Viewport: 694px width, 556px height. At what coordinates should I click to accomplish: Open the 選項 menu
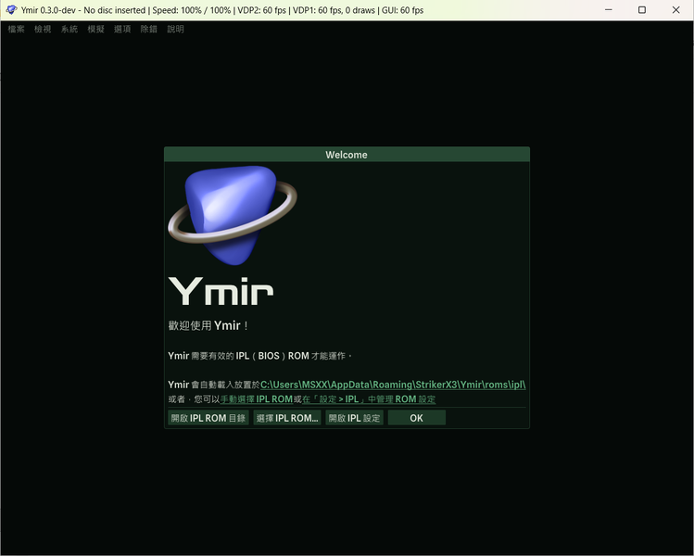[122, 30]
